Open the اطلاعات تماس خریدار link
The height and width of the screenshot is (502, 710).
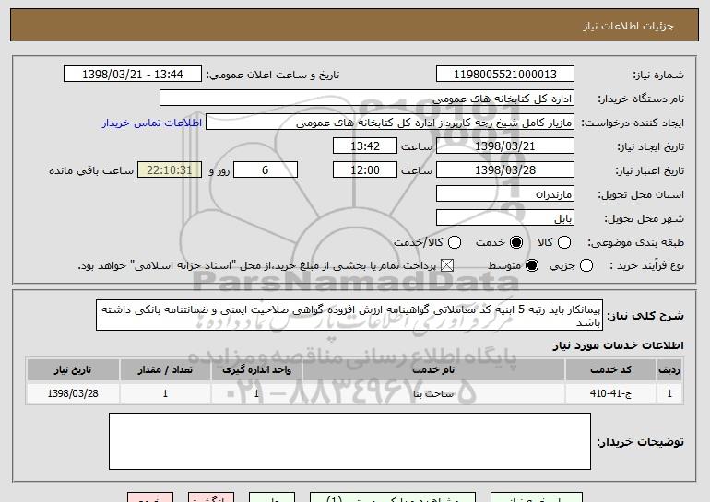click(x=152, y=123)
